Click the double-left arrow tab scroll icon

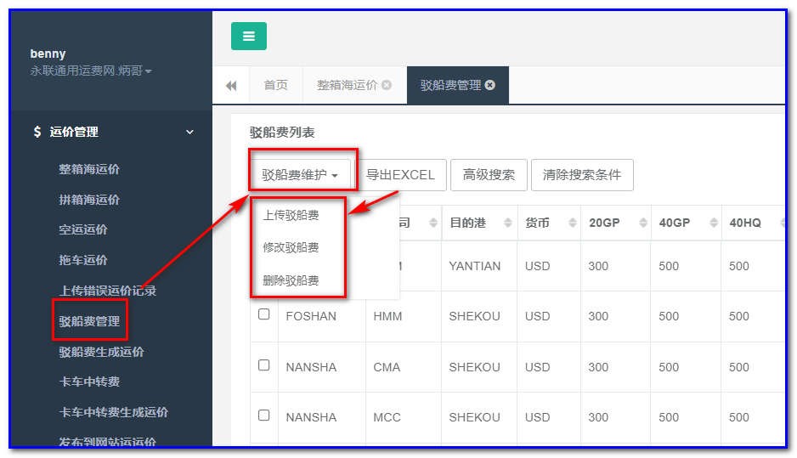click(x=231, y=86)
